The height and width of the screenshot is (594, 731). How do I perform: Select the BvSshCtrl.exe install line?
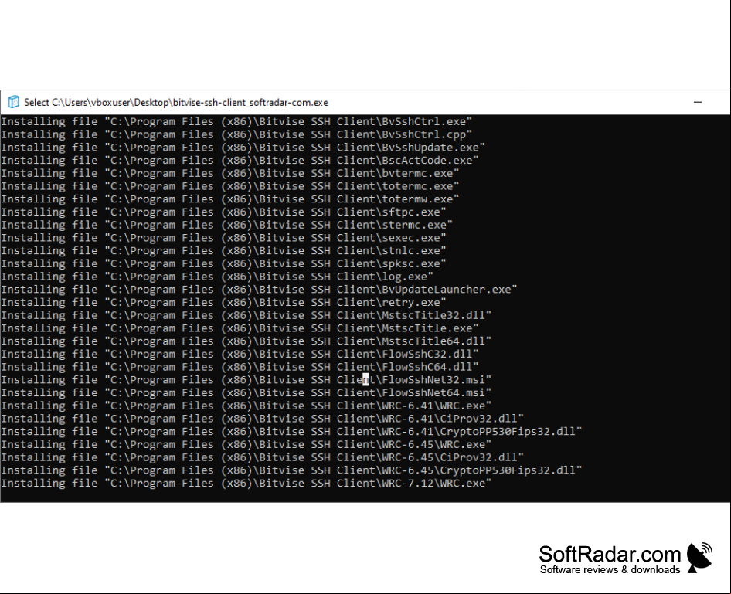[236, 121]
